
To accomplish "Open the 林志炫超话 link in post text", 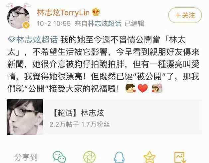I will 37,40.
